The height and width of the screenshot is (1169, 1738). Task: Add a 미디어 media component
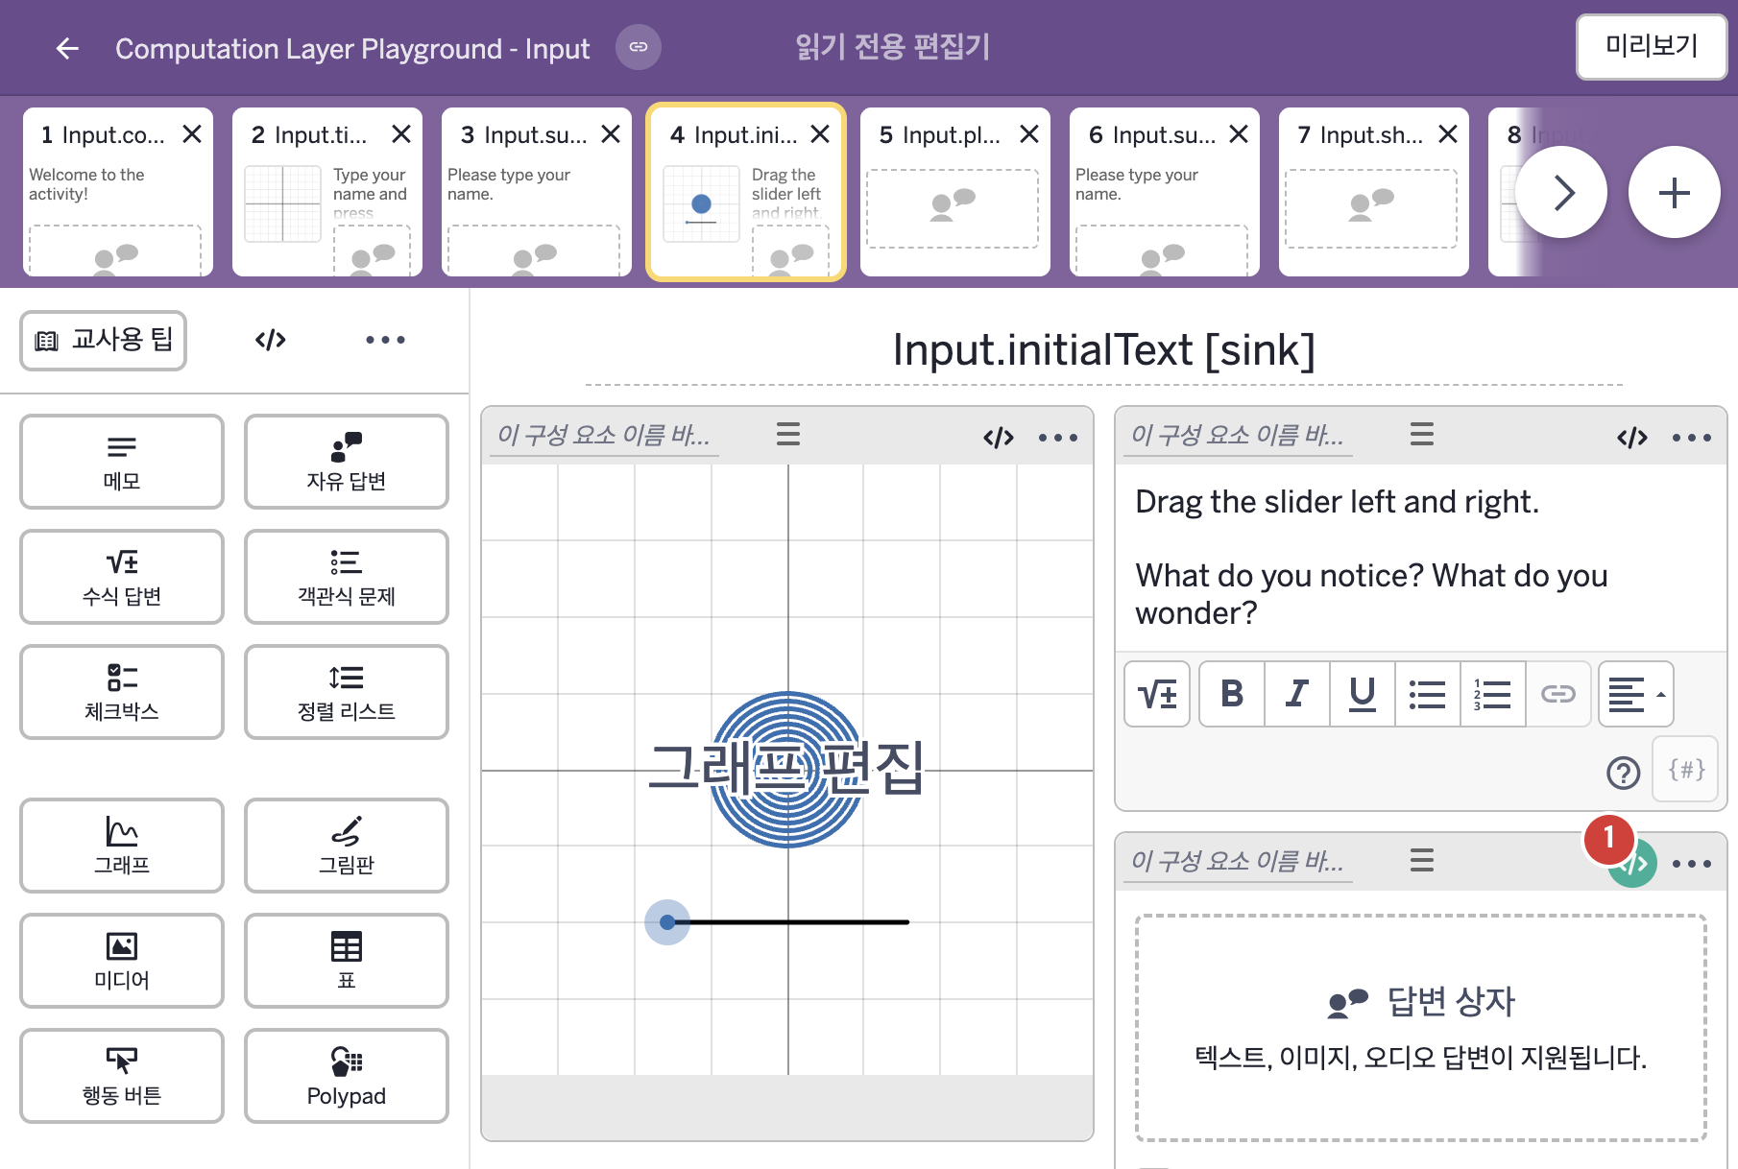(x=122, y=961)
